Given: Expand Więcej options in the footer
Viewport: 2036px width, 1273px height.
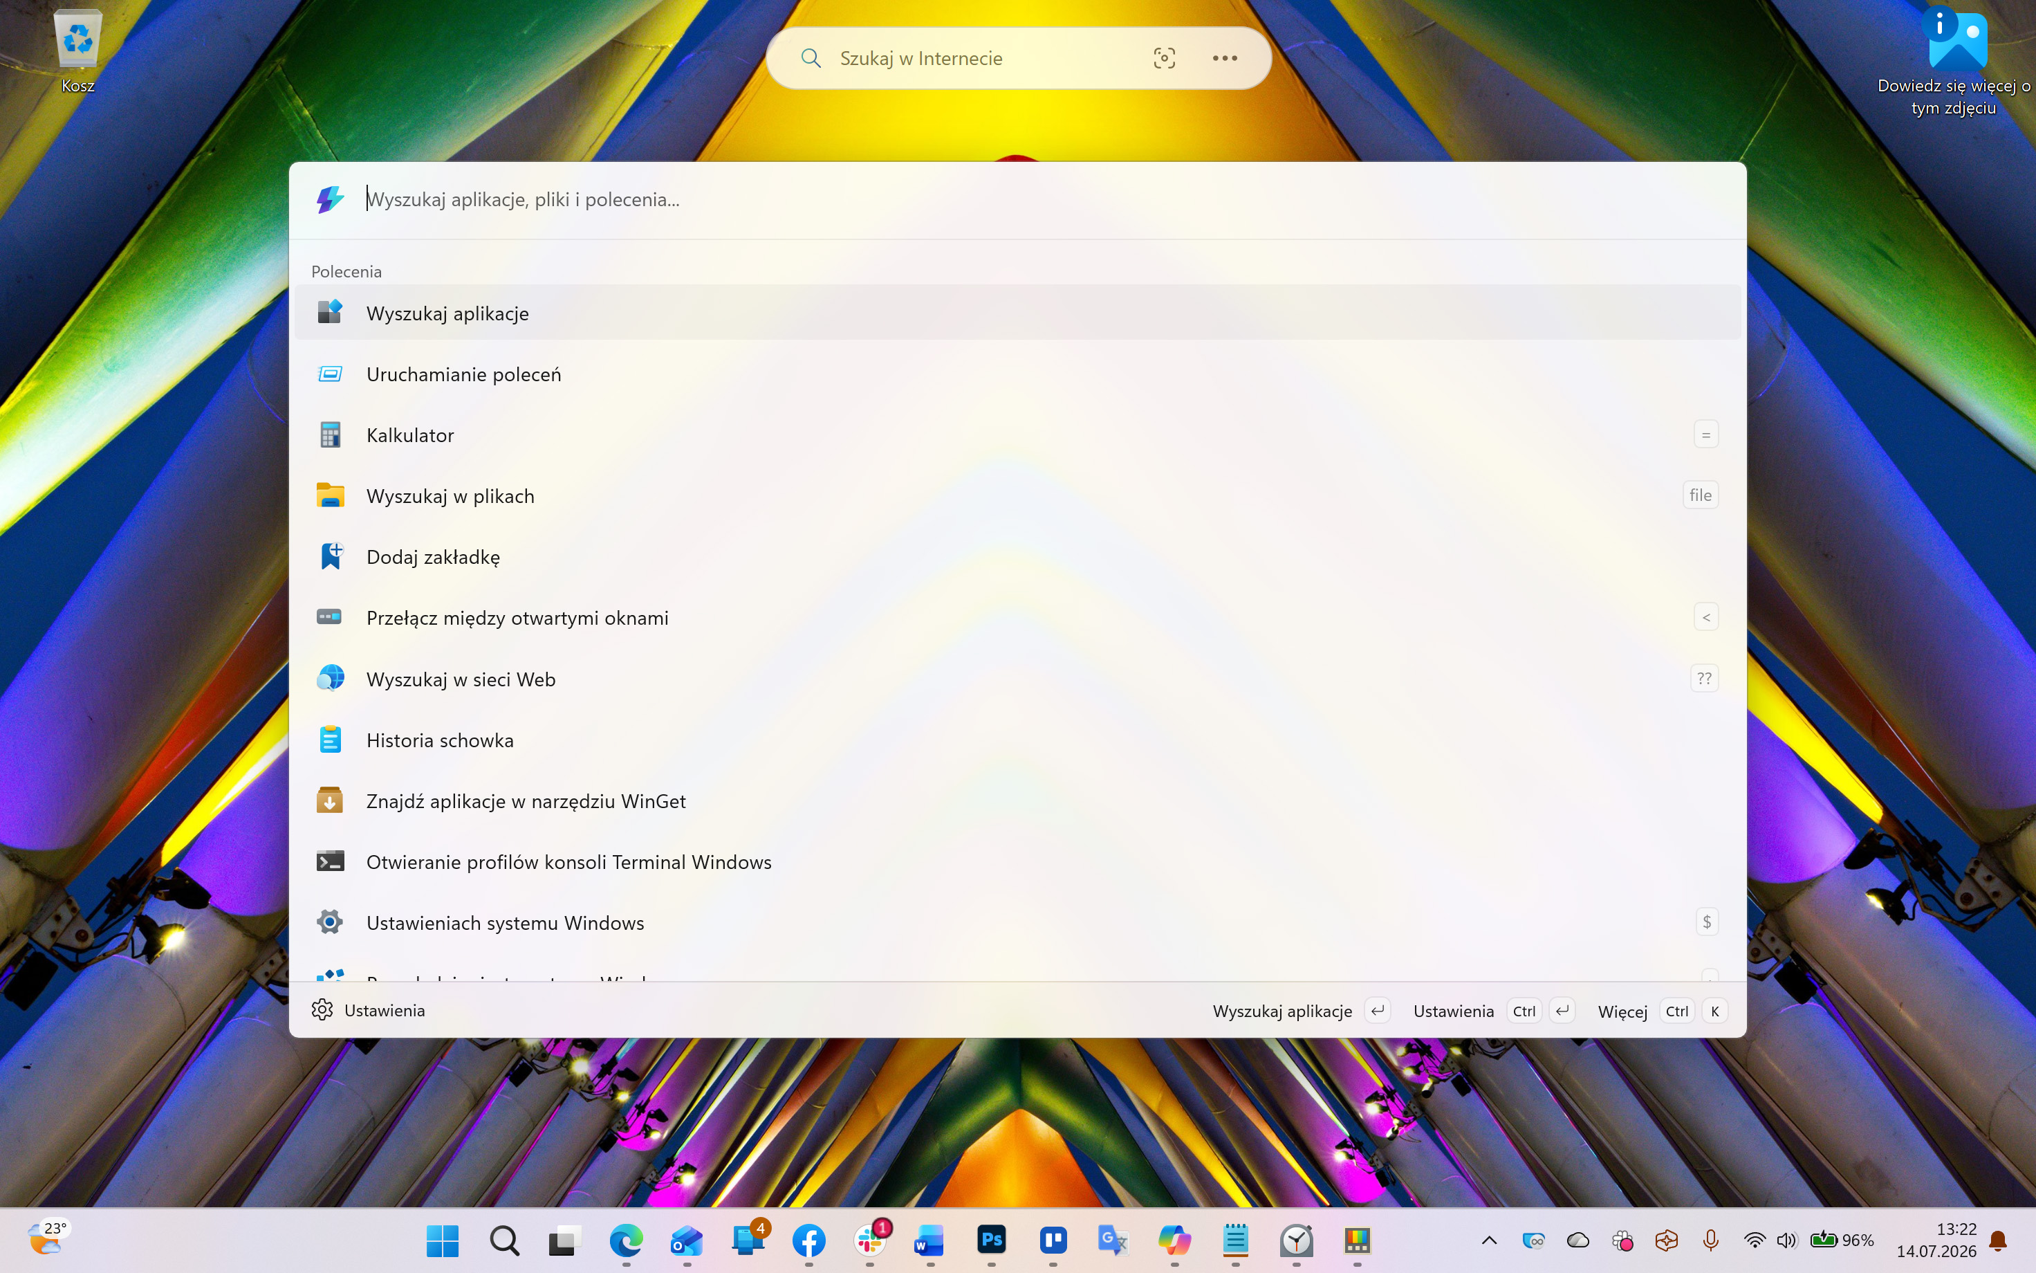Looking at the screenshot, I should point(1622,1011).
